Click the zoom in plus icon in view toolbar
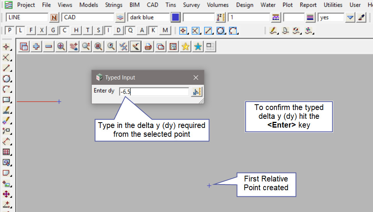The height and width of the screenshot is (212, 373). pos(36,47)
